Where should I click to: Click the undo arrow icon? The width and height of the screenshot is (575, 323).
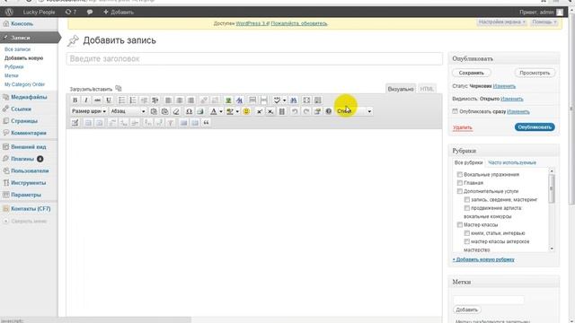pyautogui.click(x=295, y=111)
